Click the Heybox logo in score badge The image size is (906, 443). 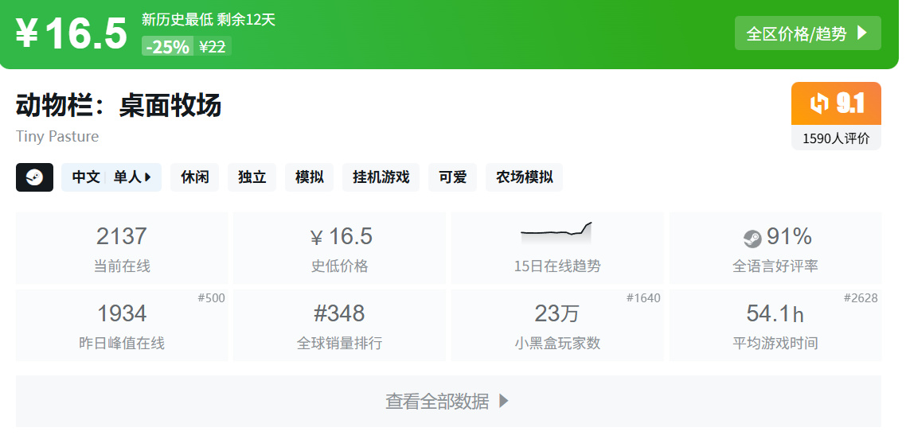818,104
